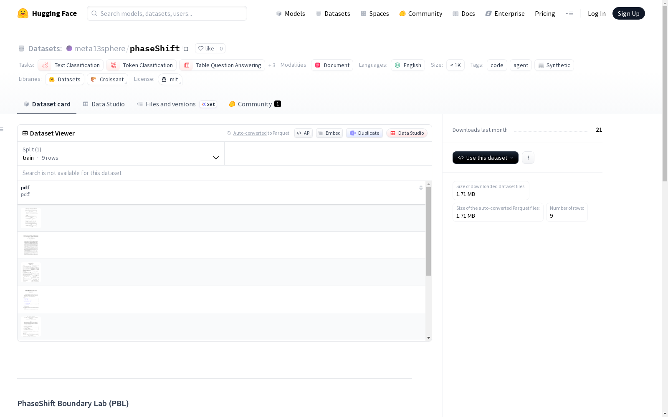Select the Croissant library tag

click(107, 79)
